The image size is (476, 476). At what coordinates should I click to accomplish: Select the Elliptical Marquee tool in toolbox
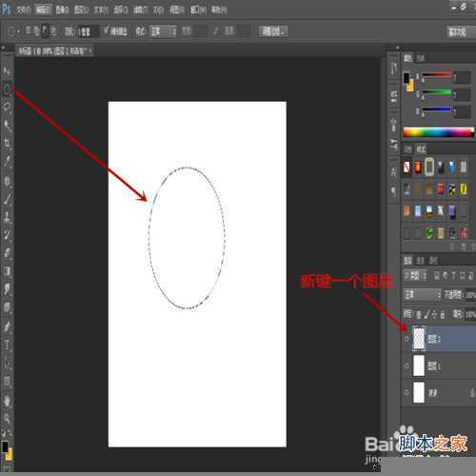click(x=7, y=89)
